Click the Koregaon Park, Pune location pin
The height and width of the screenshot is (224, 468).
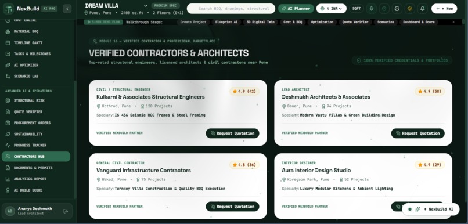pyautogui.click(x=284, y=179)
